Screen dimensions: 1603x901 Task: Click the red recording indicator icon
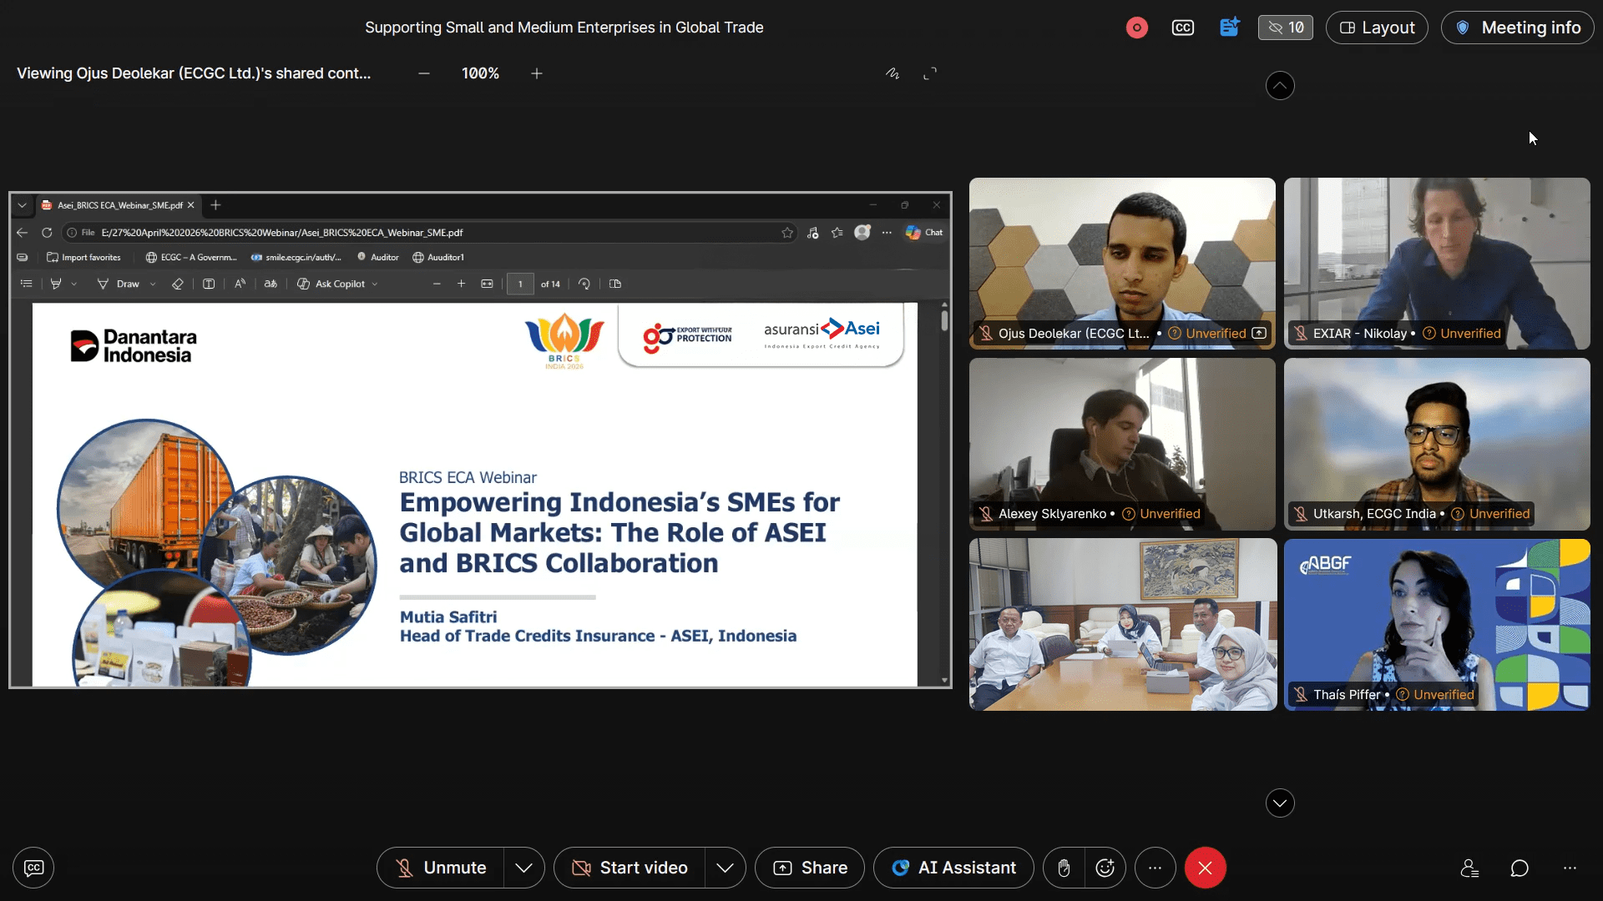pyautogui.click(x=1136, y=28)
